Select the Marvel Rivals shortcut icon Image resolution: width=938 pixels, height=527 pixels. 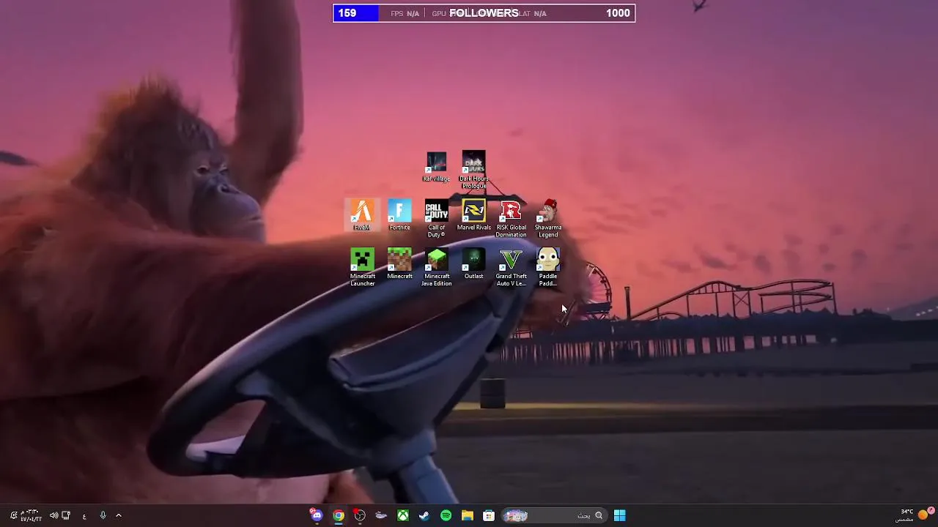pos(474,211)
